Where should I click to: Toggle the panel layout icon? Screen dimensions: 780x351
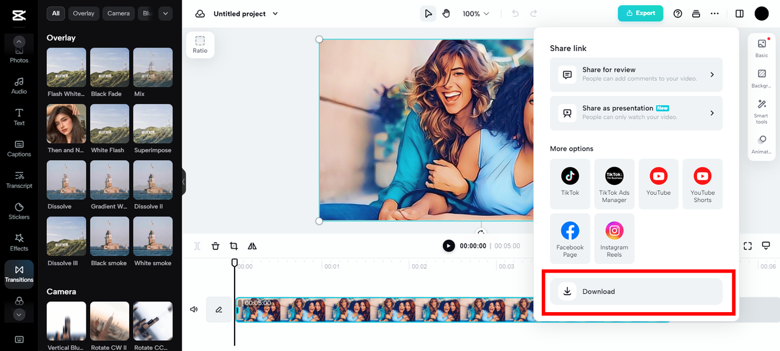pyautogui.click(x=739, y=13)
